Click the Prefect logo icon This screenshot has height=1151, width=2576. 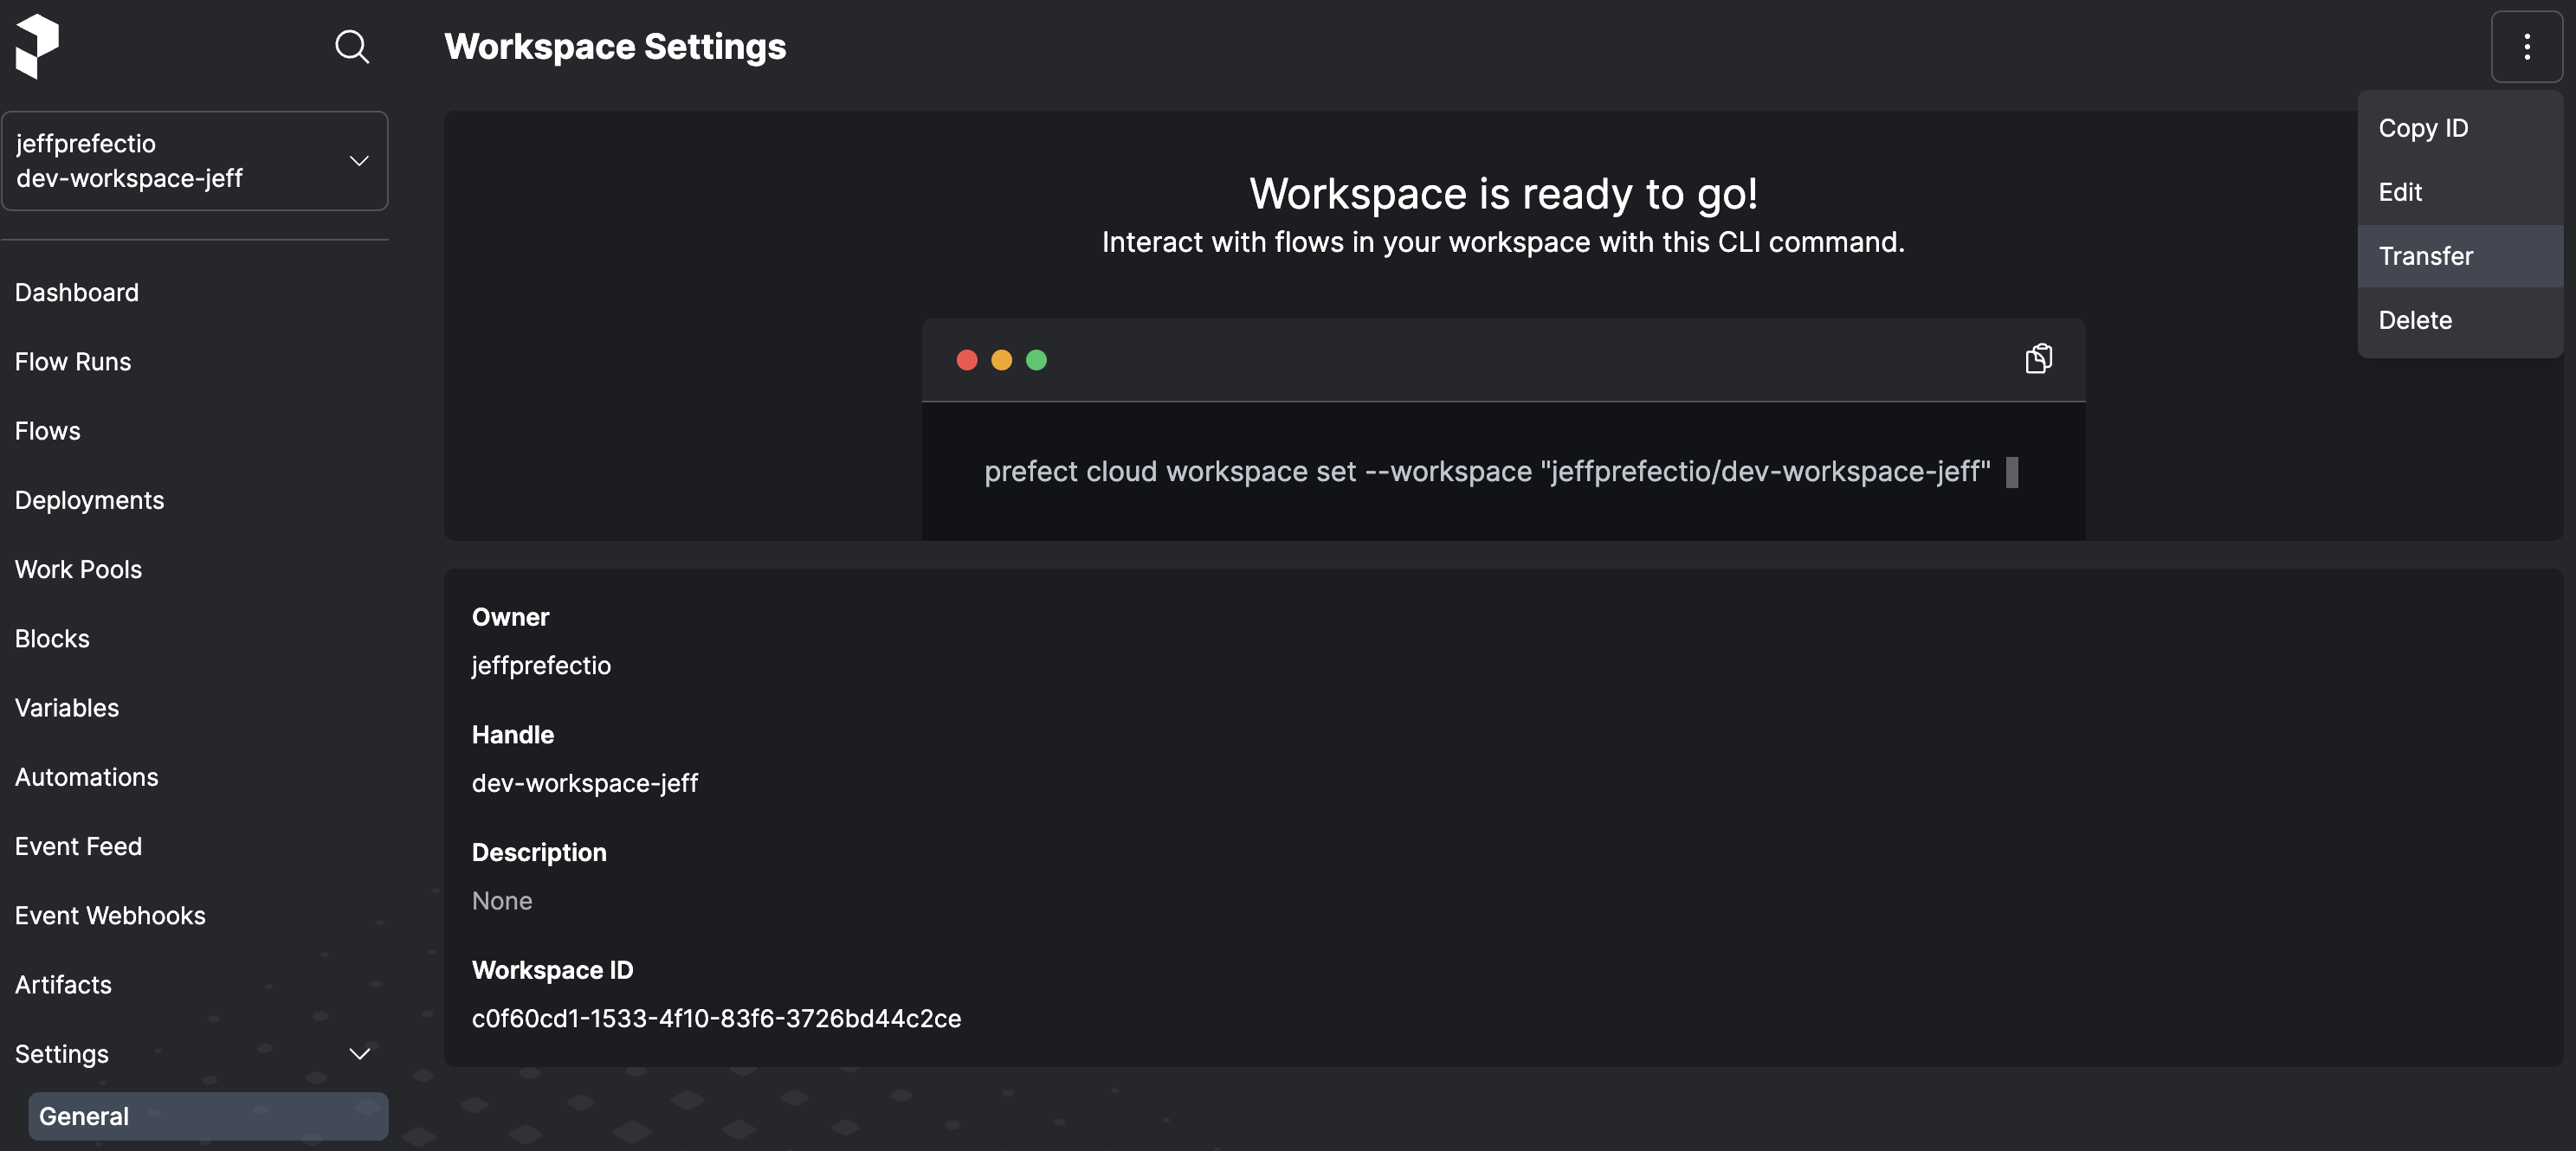tap(38, 46)
